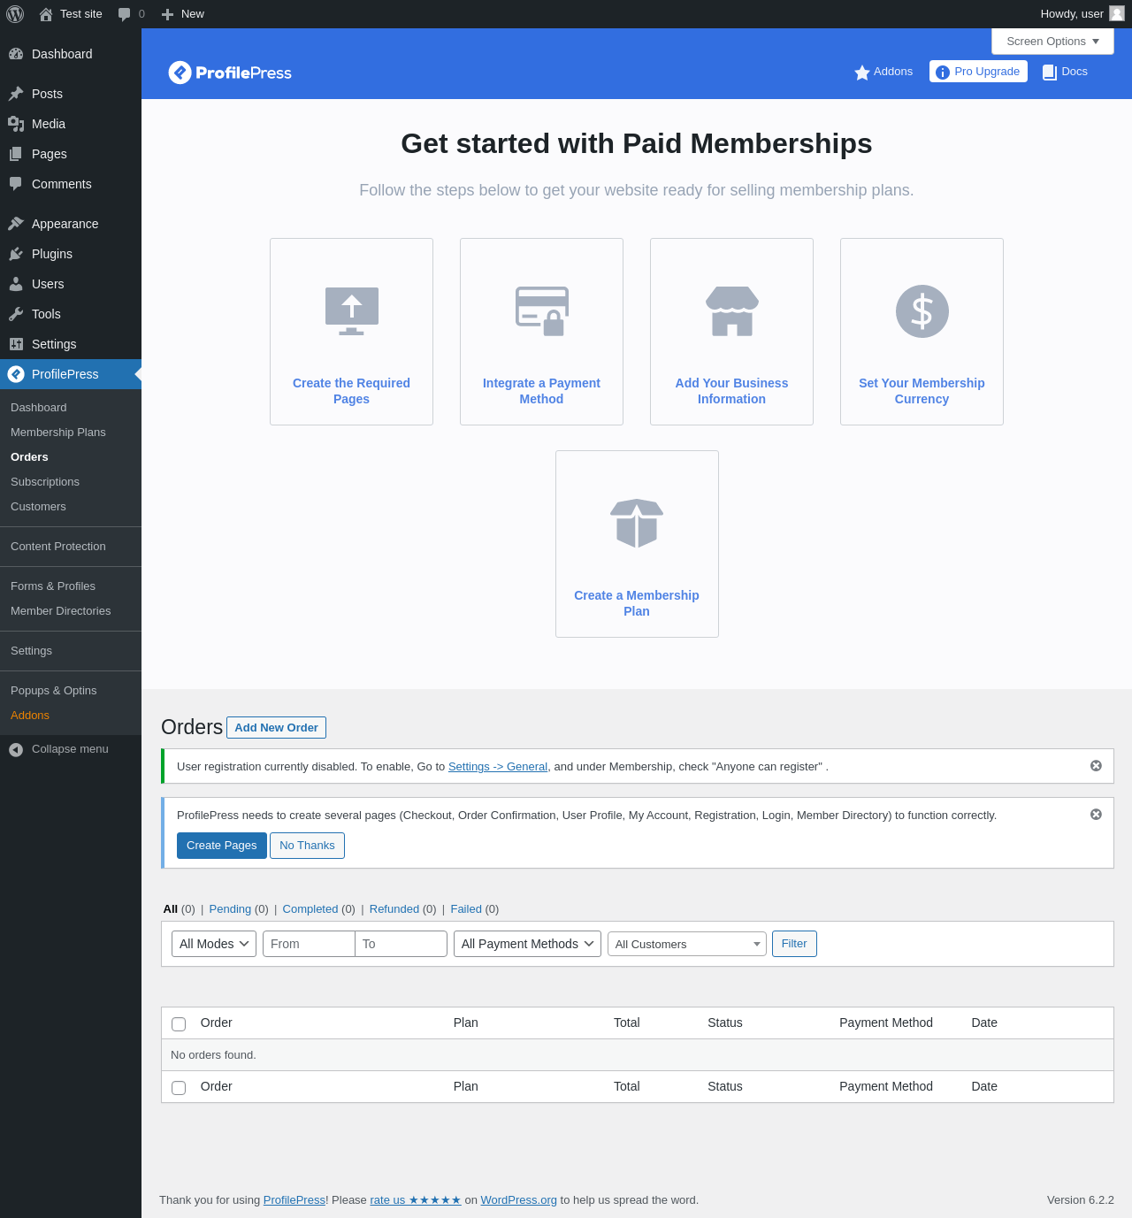The height and width of the screenshot is (1218, 1132).
Task: Dismiss the user registration disabled notice
Action: pos(1096,766)
